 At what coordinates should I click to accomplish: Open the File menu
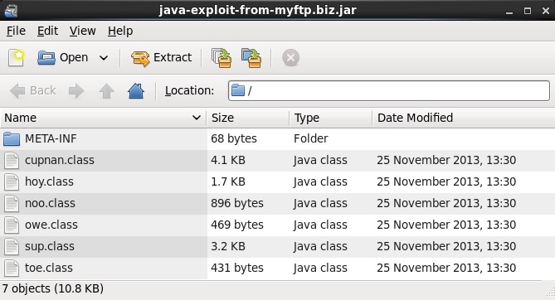pyautogui.click(x=16, y=31)
